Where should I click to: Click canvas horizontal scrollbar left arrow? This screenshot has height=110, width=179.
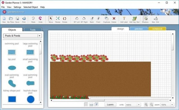click(51, 100)
